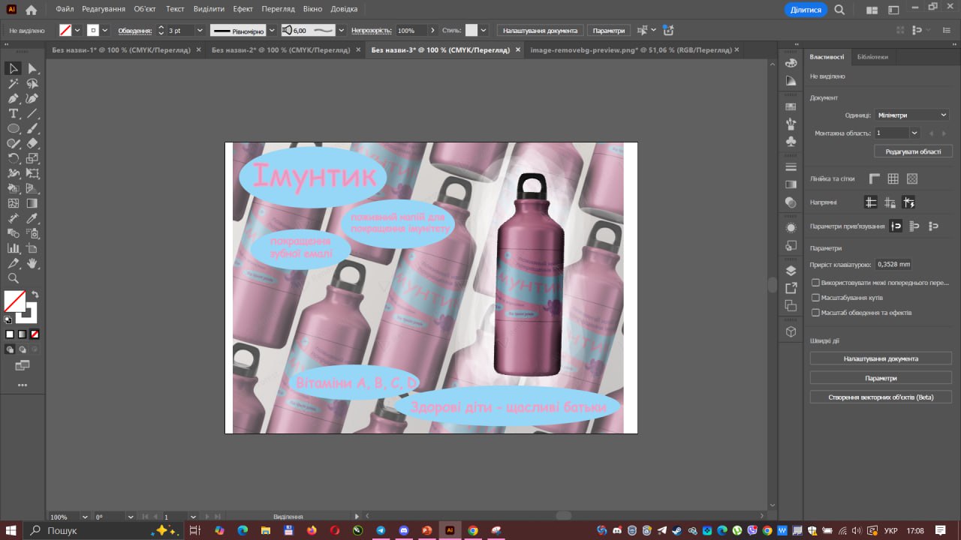Click the Fill color swatch in tools panel
The width and height of the screenshot is (961, 540).
[x=14, y=301]
